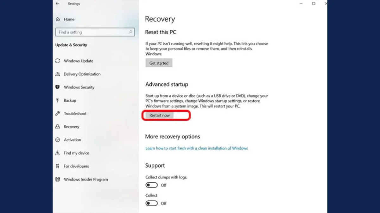Click the search magnifier icon
Viewport: 380px width, 213px height.
(130, 32)
